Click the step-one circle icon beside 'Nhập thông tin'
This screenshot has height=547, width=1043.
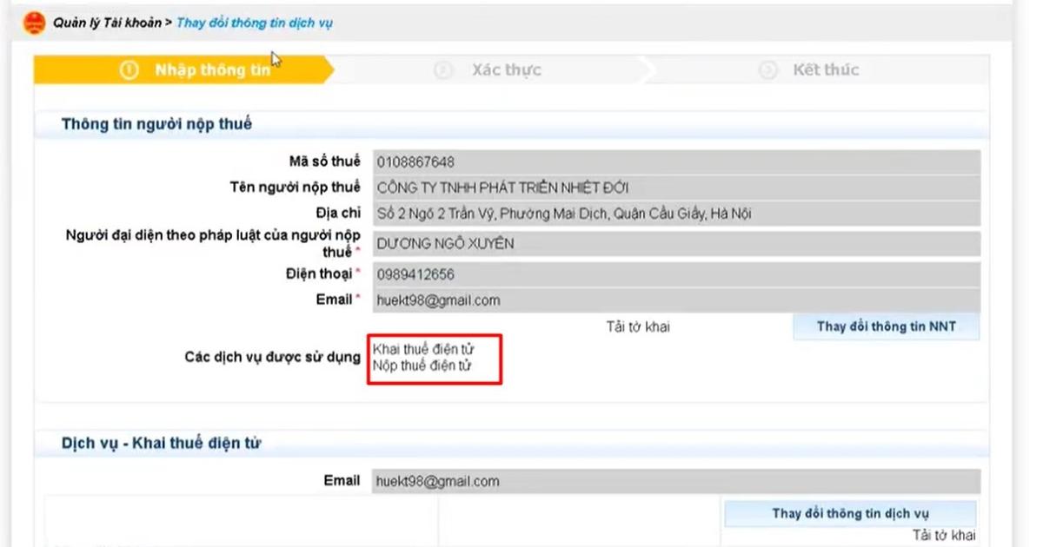pyautogui.click(x=130, y=70)
